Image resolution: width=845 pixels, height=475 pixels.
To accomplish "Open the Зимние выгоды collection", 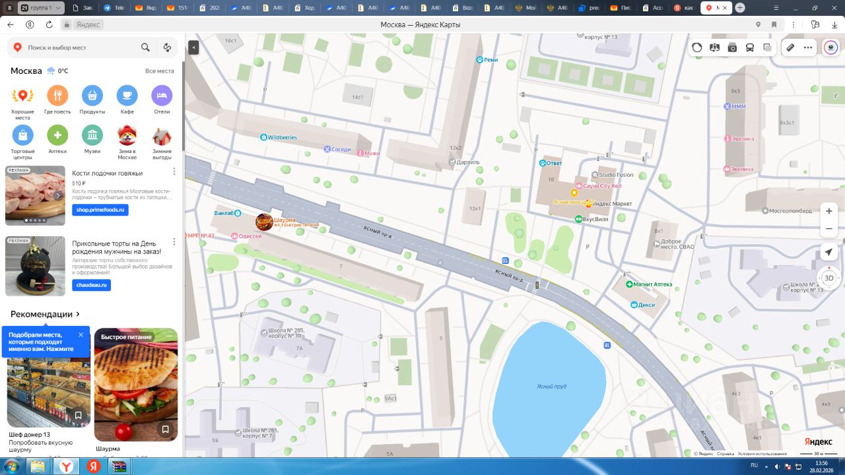I will 162,142.
